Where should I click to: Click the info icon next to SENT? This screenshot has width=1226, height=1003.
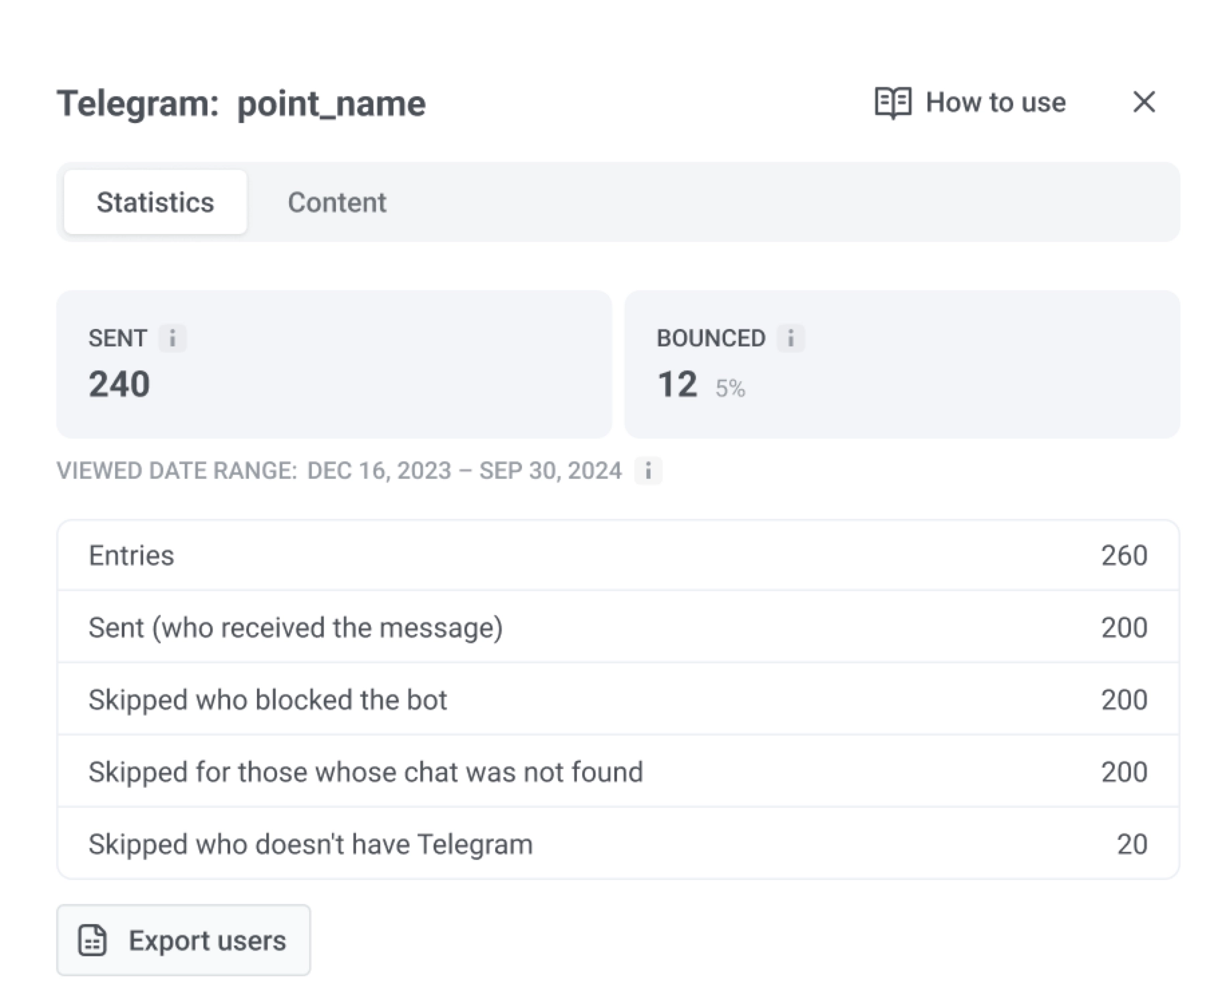173,338
